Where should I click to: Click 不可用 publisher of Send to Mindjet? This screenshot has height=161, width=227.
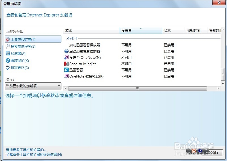click(x=127, y=64)
